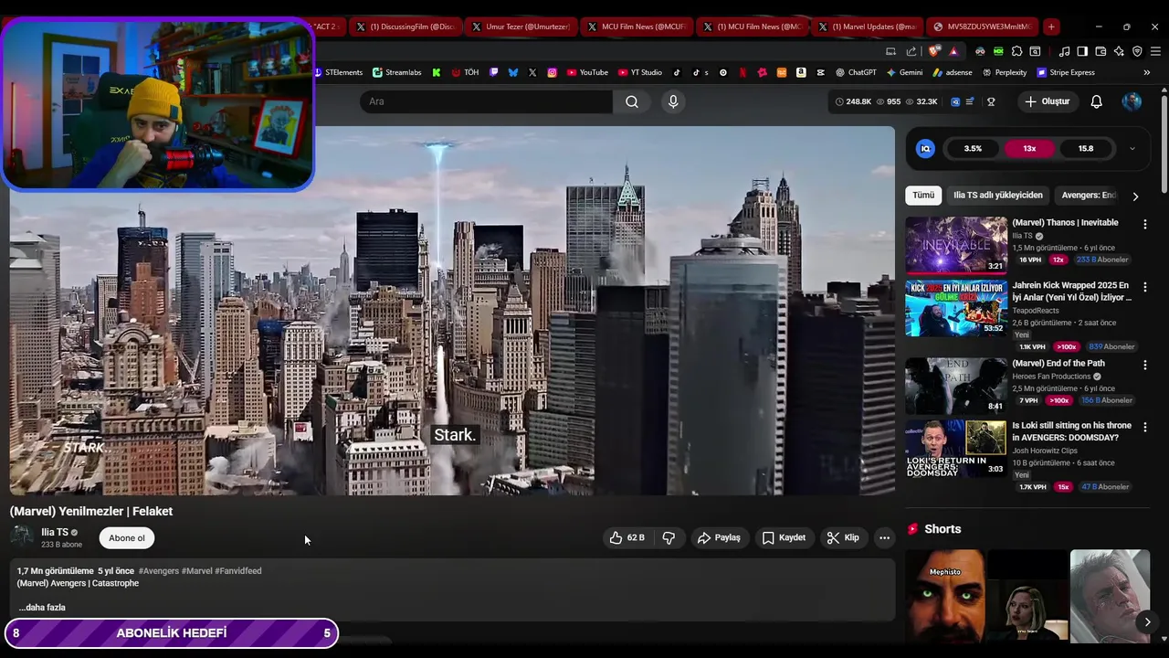Open the Instagram bookmark icon

click(x=553, y=72)
